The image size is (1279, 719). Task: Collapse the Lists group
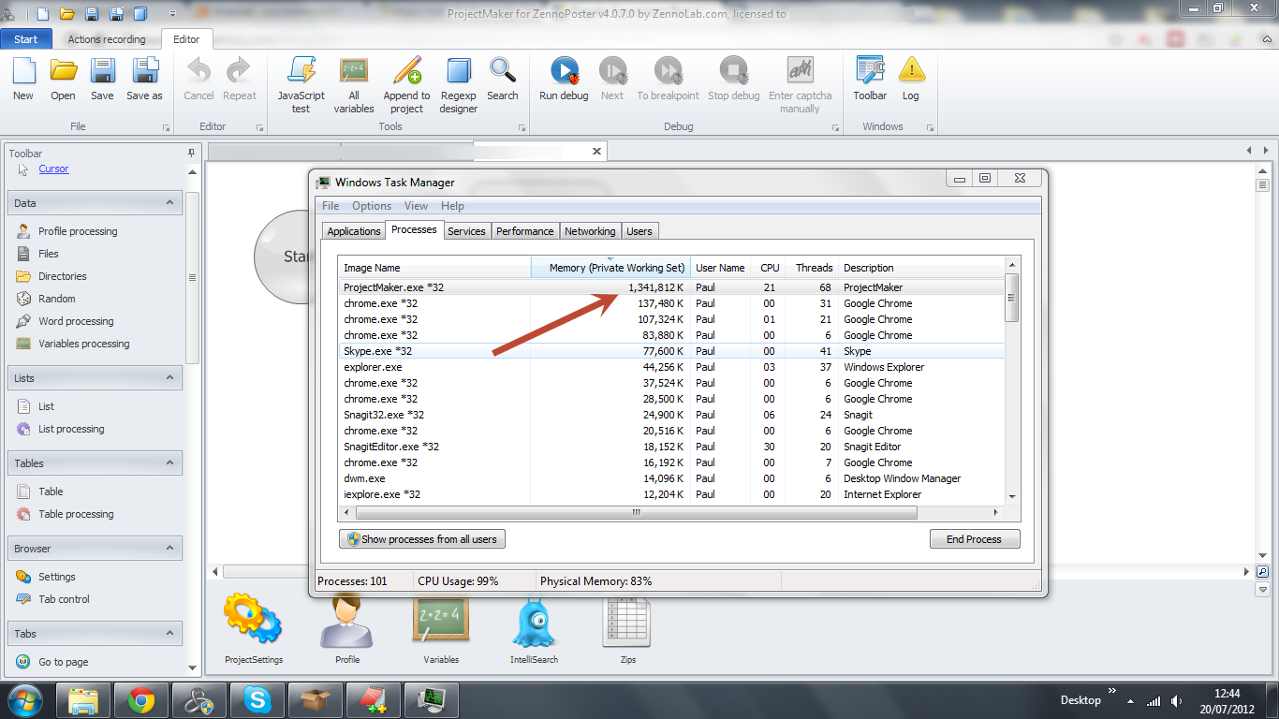click(x=170, y=377)
